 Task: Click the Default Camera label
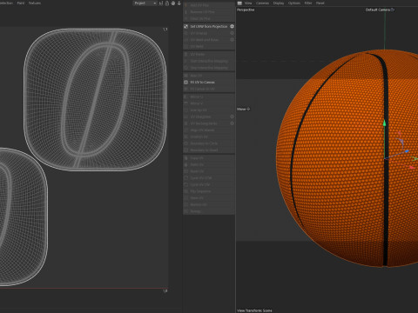[378, 10]
